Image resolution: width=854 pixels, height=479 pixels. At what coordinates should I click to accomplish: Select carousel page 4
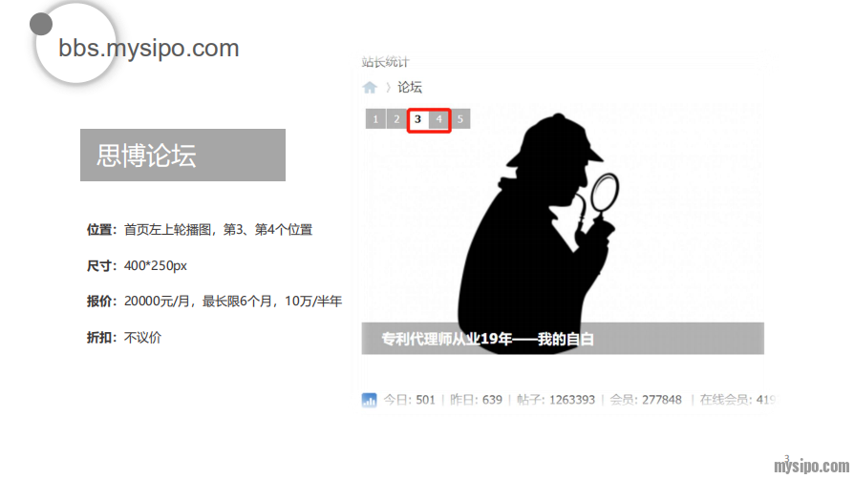pyautogui.click(x=439, y=119)
